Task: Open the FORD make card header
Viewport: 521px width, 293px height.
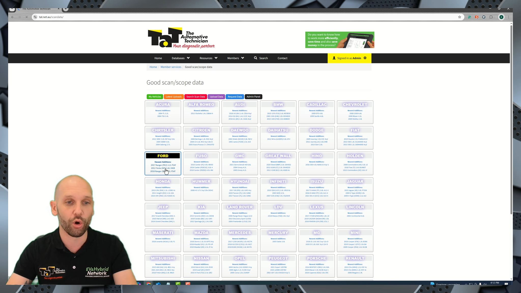Action: coord(163,156)
